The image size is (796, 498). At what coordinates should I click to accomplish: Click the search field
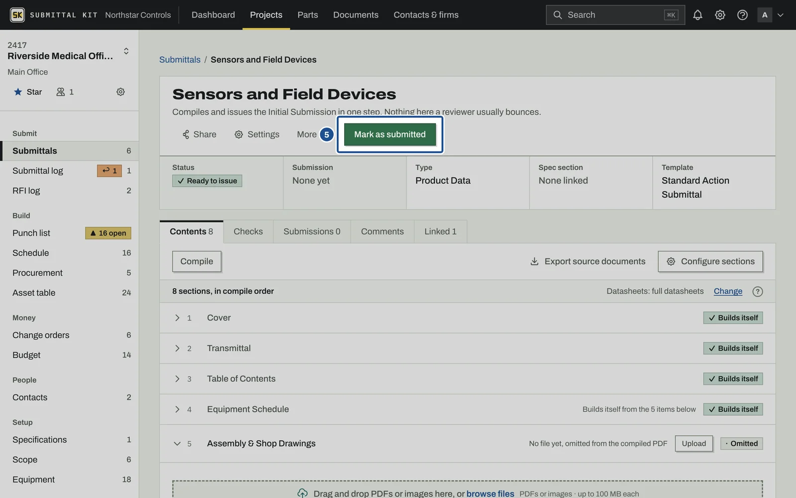coord(615,15)
